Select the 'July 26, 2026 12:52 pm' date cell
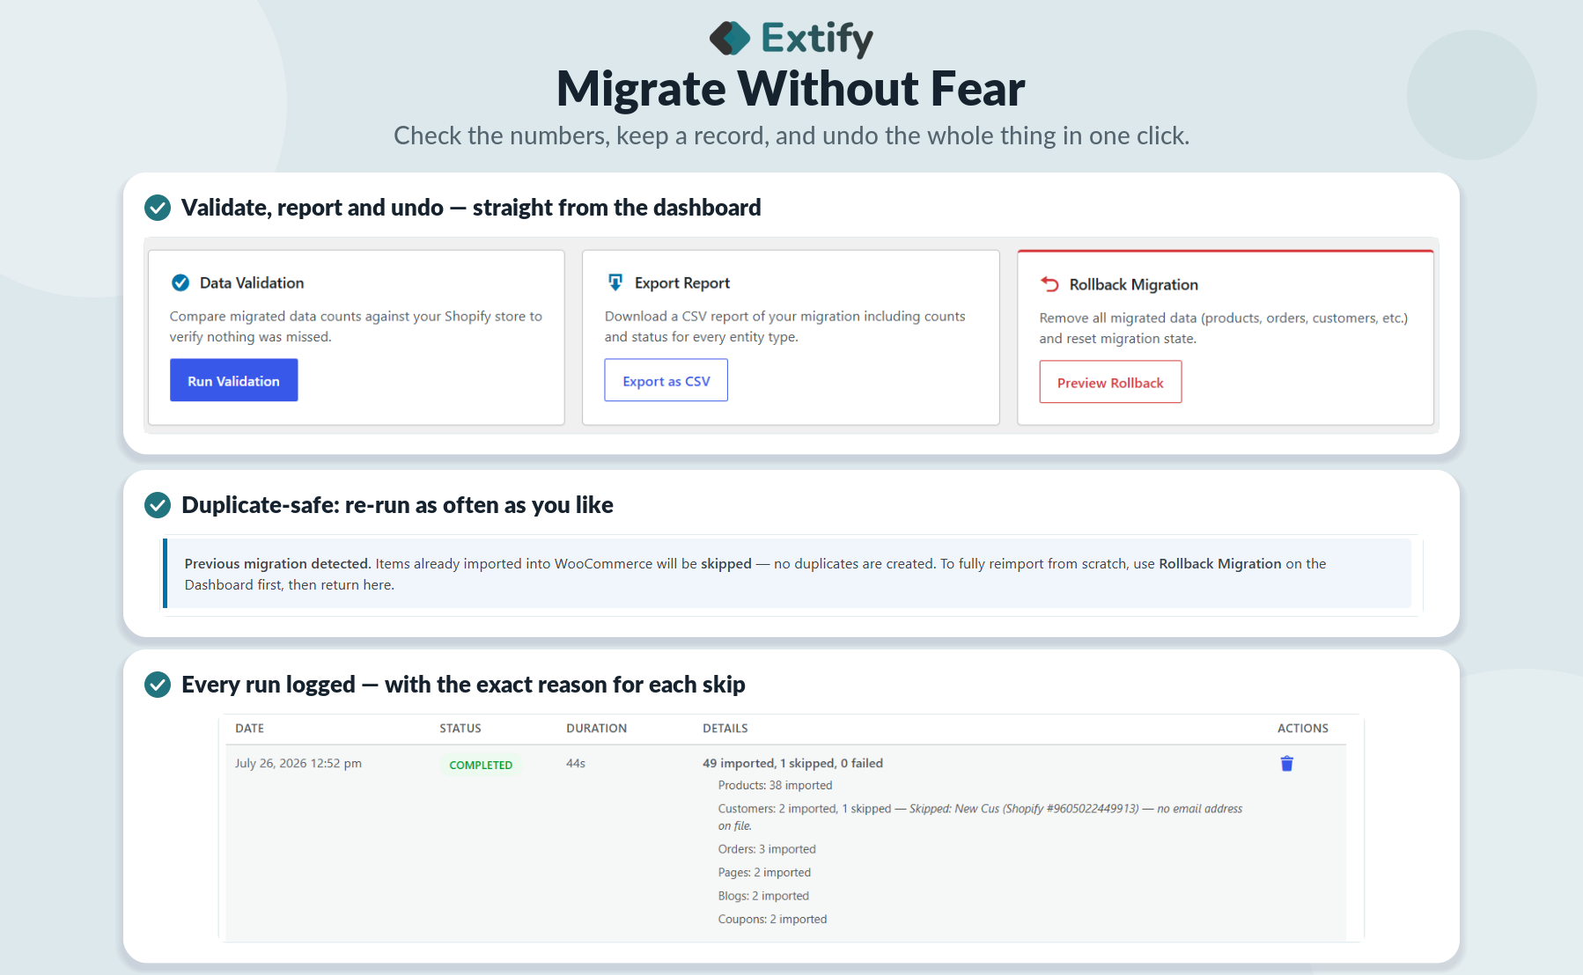Image resolution: width=1583 pixels, height=975 pixels. point(298,764)
